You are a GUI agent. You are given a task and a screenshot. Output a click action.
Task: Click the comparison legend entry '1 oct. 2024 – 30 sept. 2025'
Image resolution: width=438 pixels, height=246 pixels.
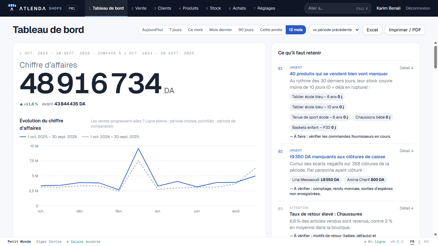coord(111,137)
